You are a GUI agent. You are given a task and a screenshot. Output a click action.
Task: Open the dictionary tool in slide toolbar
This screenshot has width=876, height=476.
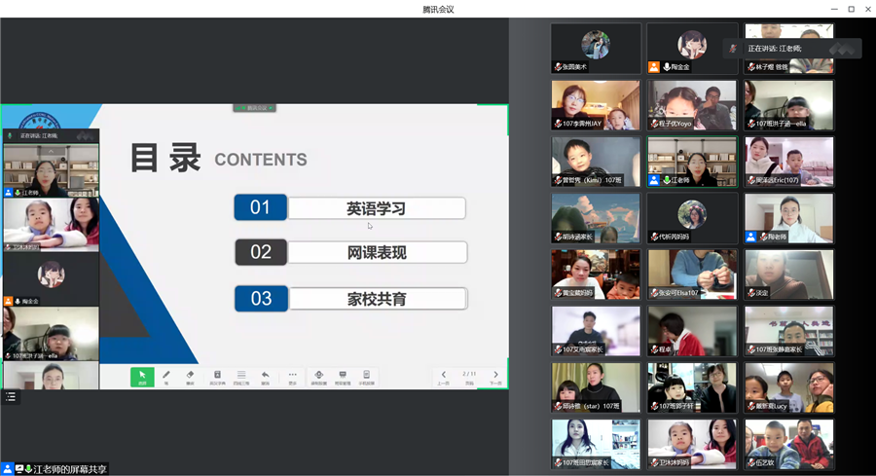point(217,377)
